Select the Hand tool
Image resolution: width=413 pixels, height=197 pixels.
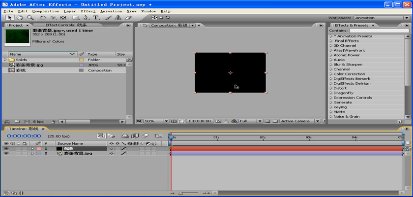tap(20, 18)
